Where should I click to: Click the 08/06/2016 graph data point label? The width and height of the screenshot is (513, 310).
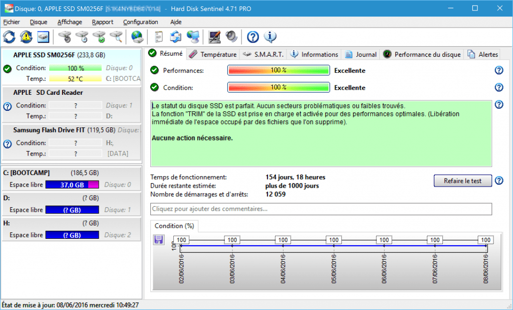(485, 240)
